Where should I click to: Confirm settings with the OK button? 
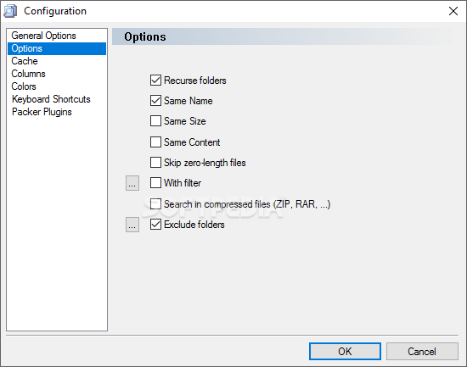pyautogui.click(x=345, y=351)
